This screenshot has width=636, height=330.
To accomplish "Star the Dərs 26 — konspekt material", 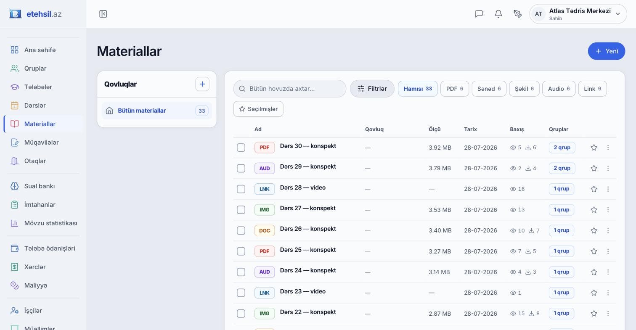I will [594, 230].
